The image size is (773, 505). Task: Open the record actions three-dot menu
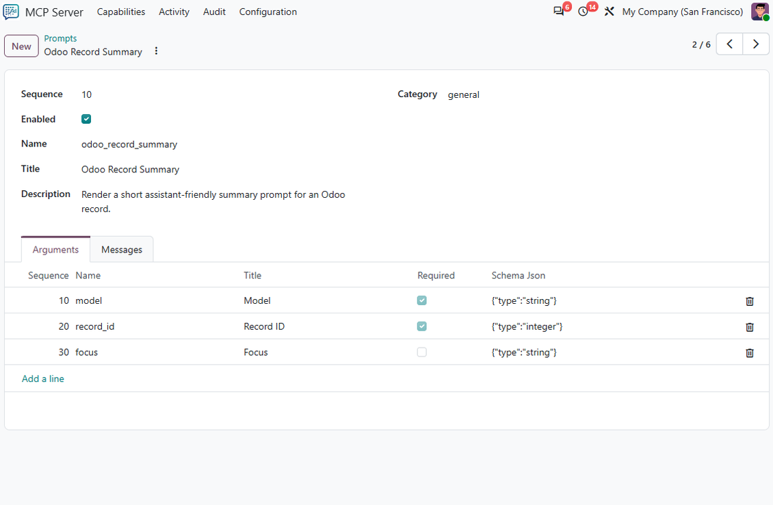pyautogui.click(x=156, y=51)
